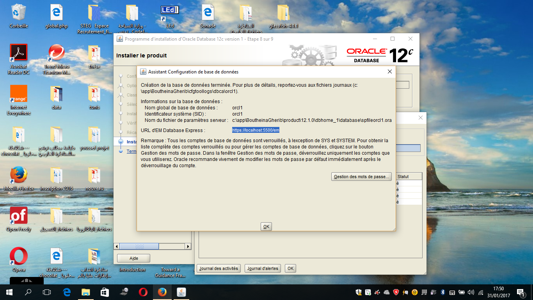Click OneDrive cloud tray icon
Viewport: 533px width, 300px height.
tap(387, 292)
